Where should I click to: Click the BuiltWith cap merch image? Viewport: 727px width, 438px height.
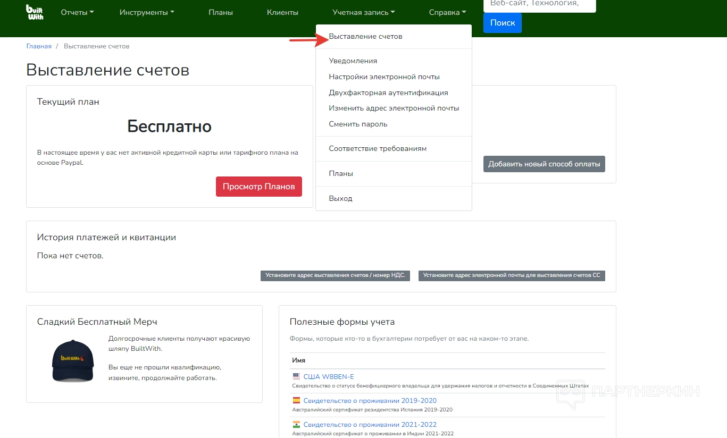tap(73, 360)
